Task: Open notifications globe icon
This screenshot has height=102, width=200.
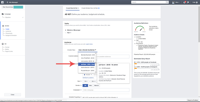Action: coord(184,2)
